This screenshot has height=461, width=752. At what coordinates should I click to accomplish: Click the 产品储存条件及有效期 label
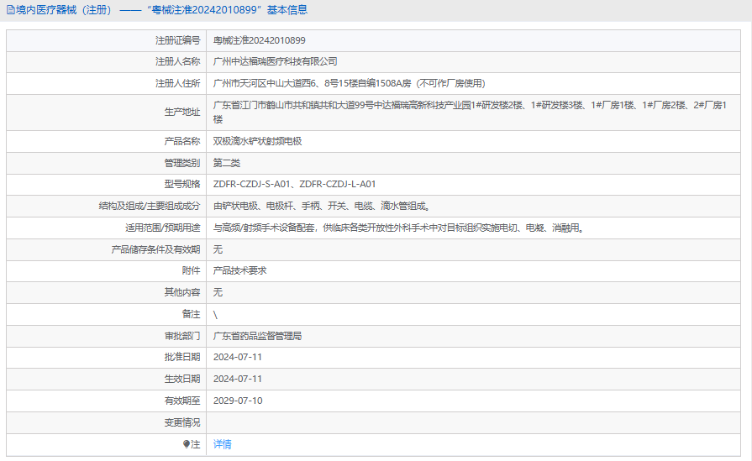(x=155, y=249)
